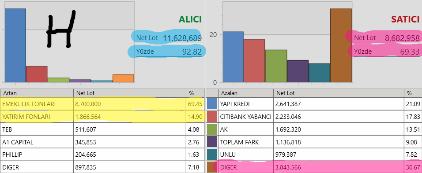Click the 69.45 percent cell
422x173 pixels.
tap(195, 104)
